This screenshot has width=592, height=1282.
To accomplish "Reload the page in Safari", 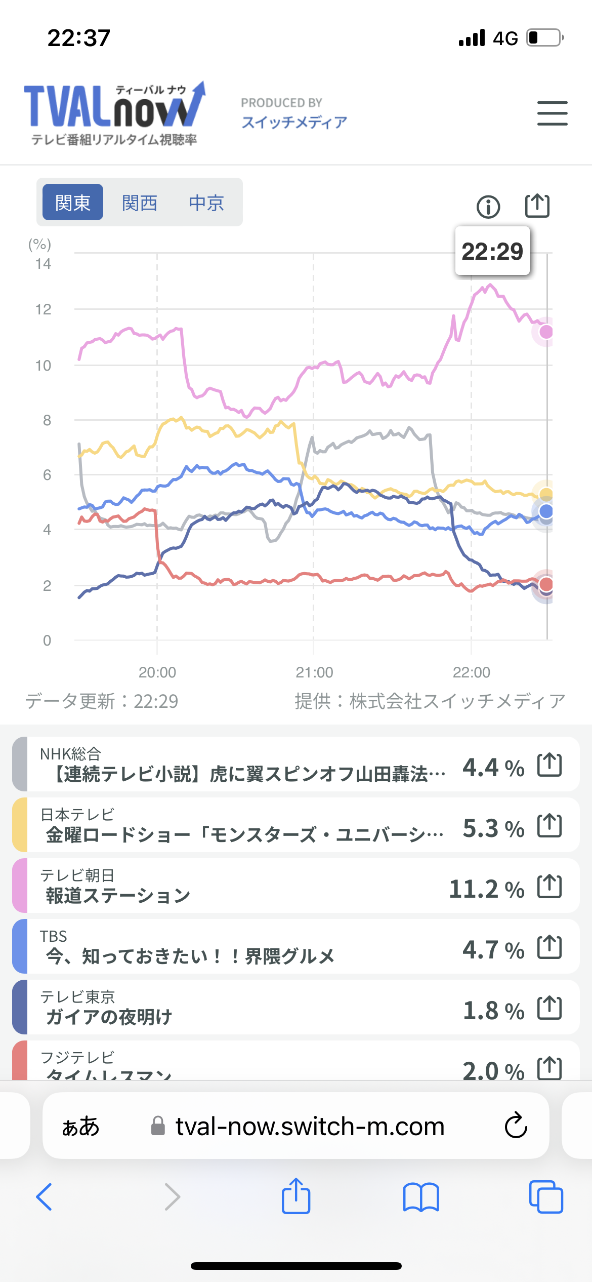I will point(516,1125).
